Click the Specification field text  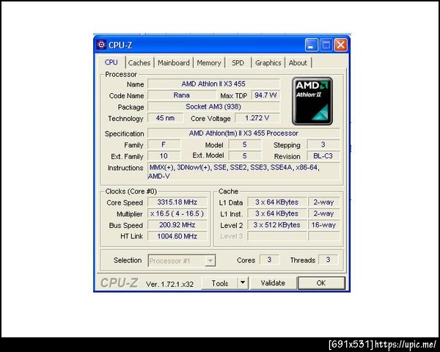pyautogui.click(x=243, y=133)
